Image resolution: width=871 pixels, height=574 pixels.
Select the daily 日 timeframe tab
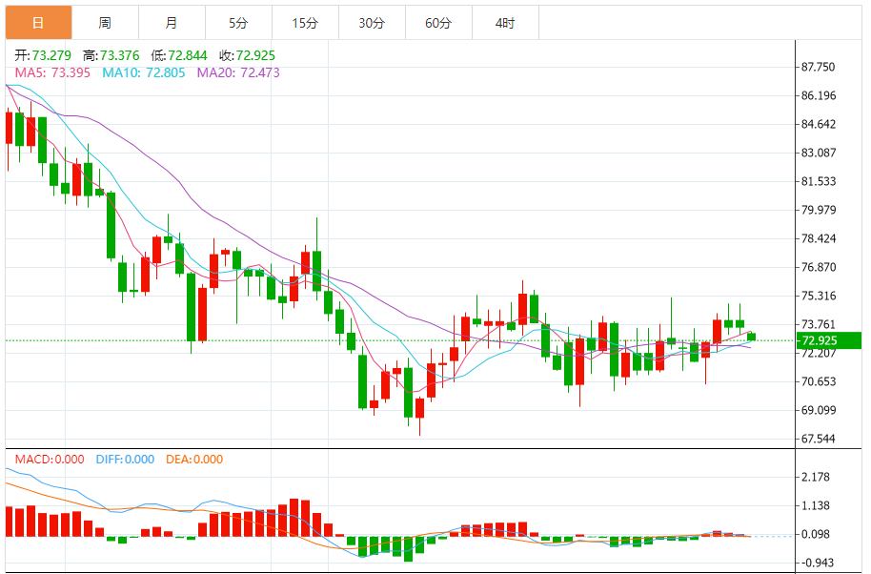pyautogui.click(x=38, y=23)
